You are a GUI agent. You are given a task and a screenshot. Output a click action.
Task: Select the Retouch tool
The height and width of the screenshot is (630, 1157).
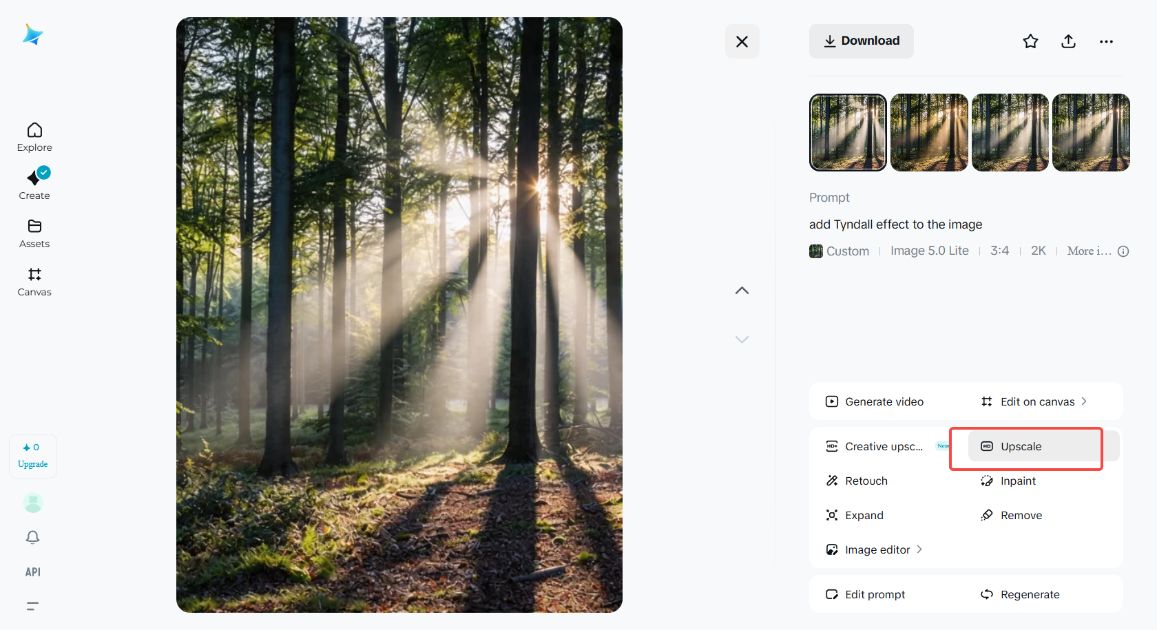pyautogui.click(x=857, y=481)
